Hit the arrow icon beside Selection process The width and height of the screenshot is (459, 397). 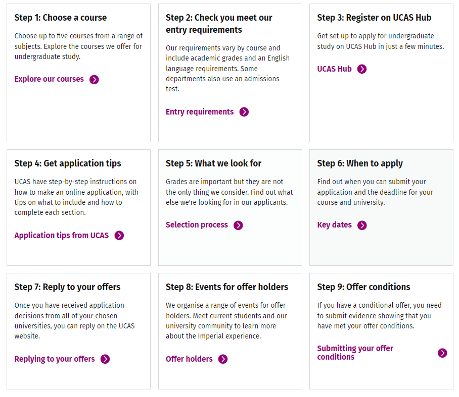pos(238,225)
